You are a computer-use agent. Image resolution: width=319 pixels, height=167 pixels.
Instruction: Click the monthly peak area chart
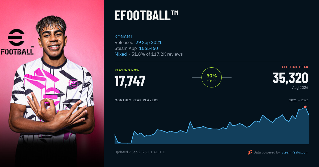coord(212,125)
